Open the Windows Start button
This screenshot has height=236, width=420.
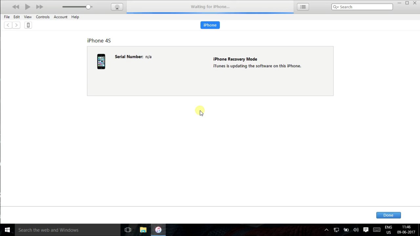7,230
